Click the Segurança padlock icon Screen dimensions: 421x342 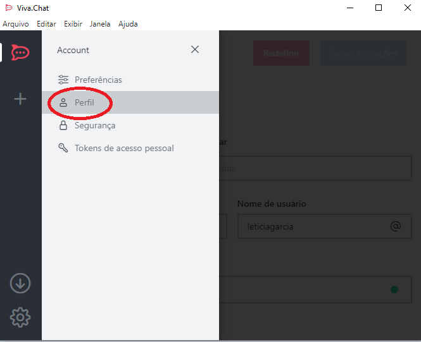pos(63,125)
